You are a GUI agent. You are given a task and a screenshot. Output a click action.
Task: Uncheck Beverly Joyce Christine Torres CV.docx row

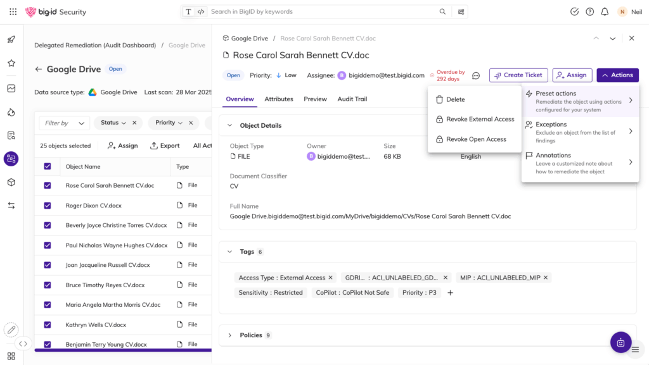(x=48, y=225)
